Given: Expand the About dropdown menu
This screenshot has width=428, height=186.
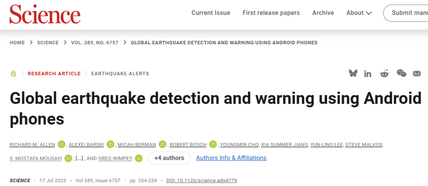Looking at the screenshot, I should pos(359,13).
